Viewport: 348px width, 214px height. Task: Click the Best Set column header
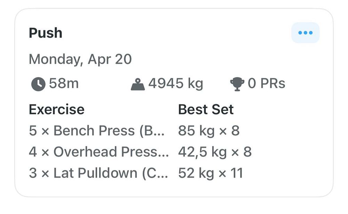coord(206,110)
